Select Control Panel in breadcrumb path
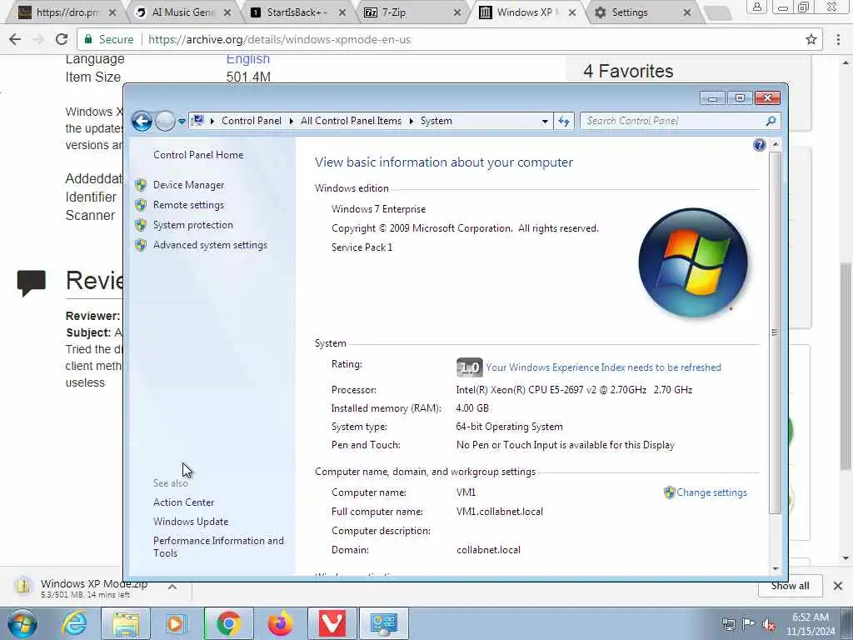The image size is (853, 640). pyautogui.click(x=252, y=121)
